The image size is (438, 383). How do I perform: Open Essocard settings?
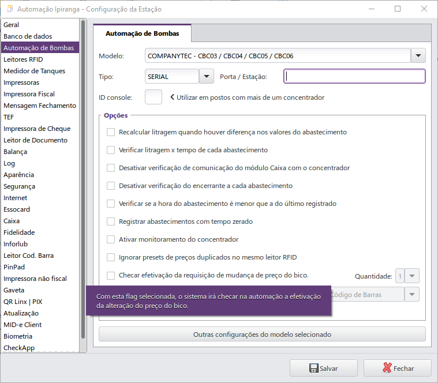click(x=40, y=209)
